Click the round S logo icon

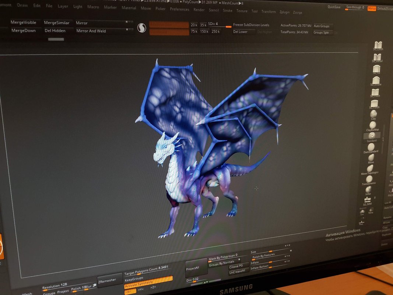click(x=141, y=28)
